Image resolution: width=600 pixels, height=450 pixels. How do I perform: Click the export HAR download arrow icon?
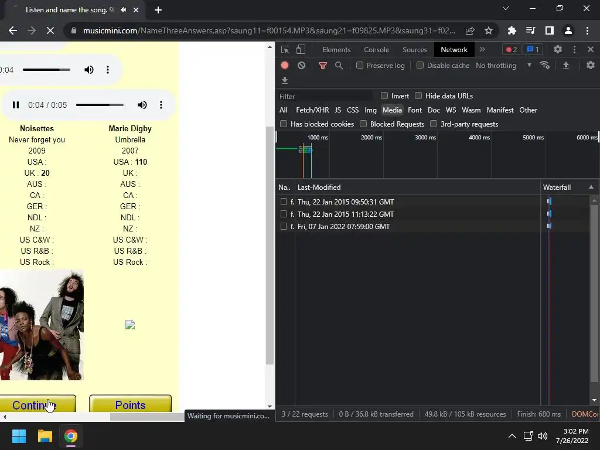[285, 80]
